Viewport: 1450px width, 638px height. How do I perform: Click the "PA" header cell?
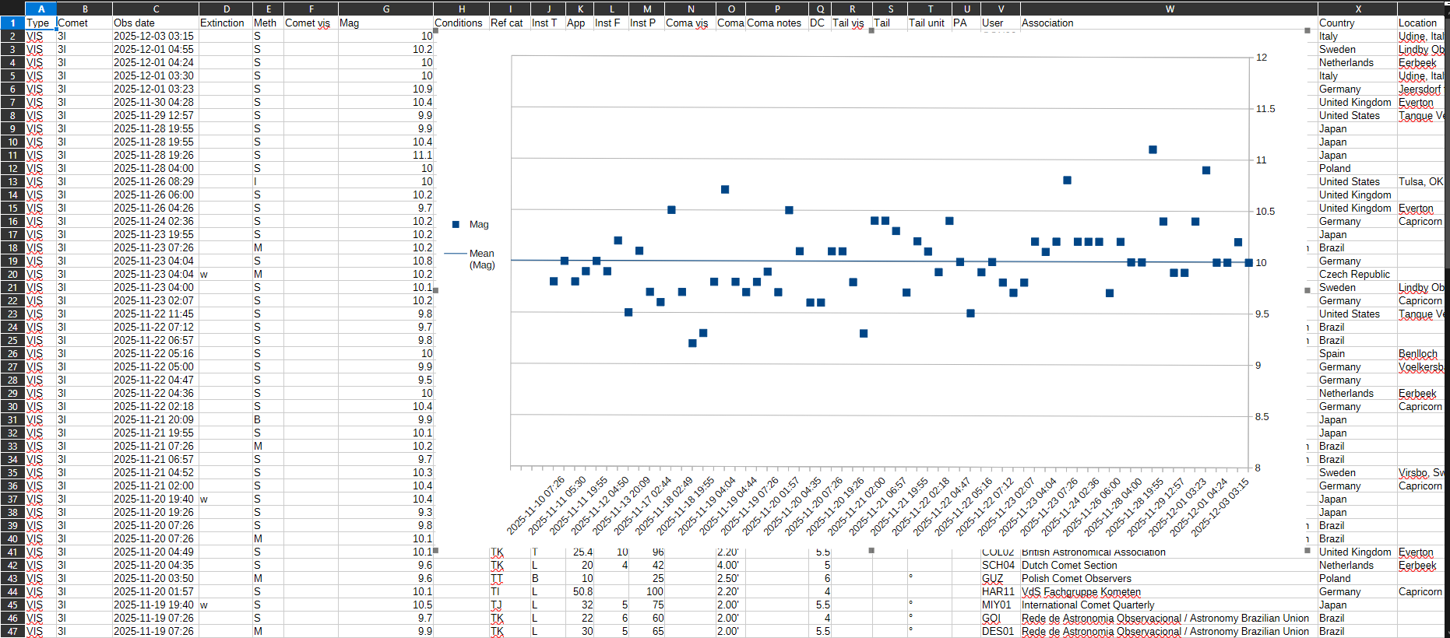click(x=966, y=23)
